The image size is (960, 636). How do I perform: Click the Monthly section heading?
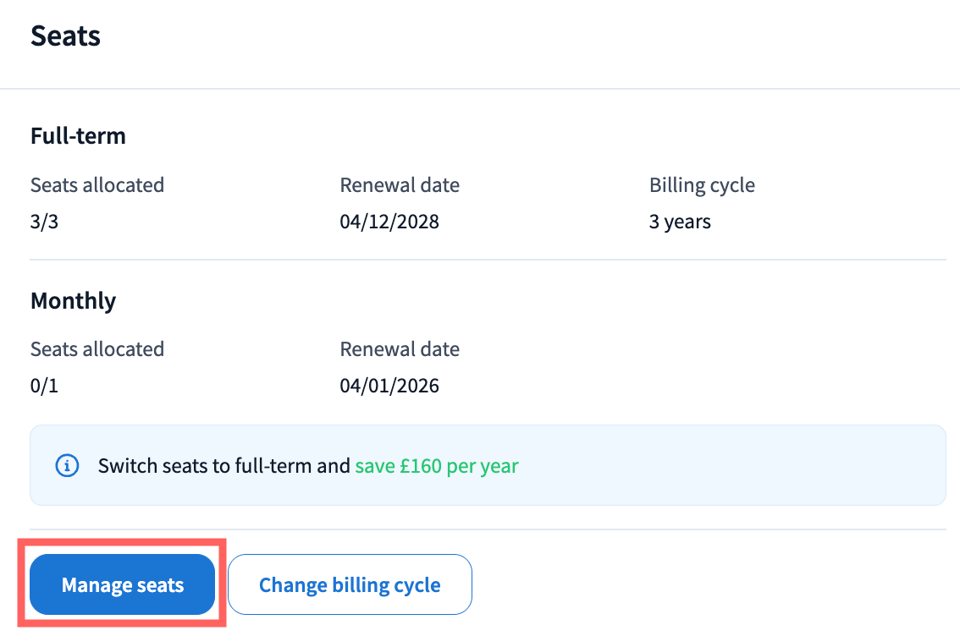pos(73,300)
